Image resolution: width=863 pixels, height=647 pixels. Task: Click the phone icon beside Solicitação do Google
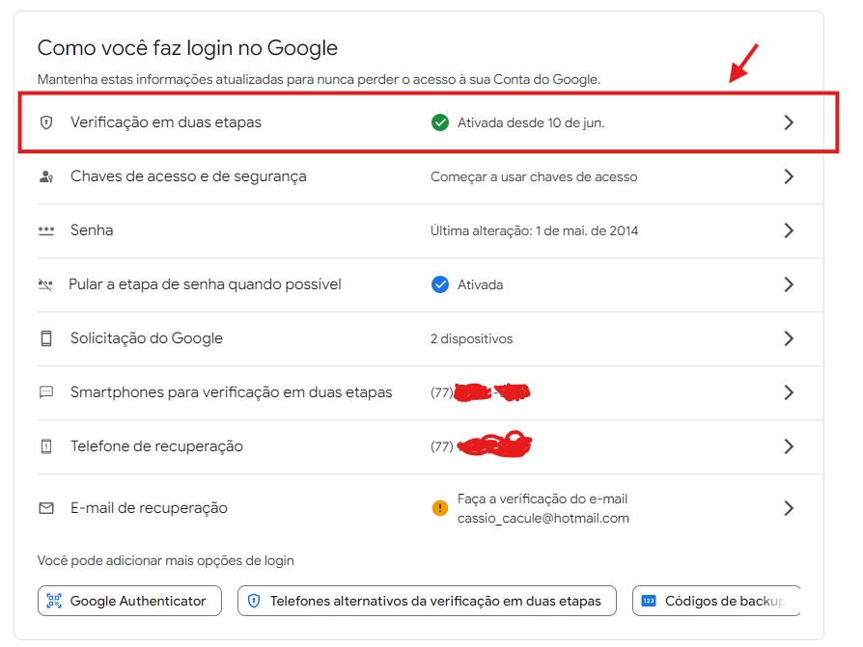(x=45, y=338)
